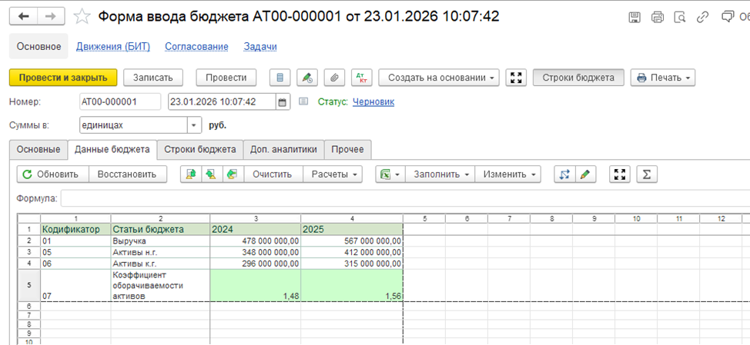Go back with the left arrow button

click(23, 17)
